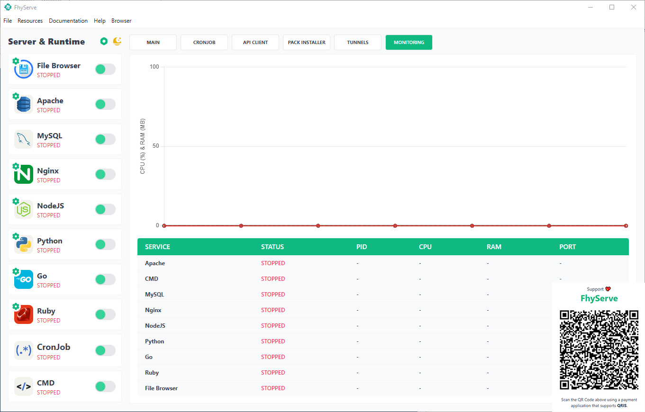Click the Python logo icon
The width and height of the screenshot is (645, 412).
click(24, 244)
